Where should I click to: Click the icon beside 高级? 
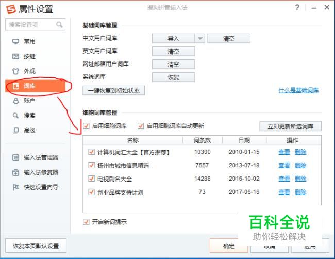tap(16, 131)
